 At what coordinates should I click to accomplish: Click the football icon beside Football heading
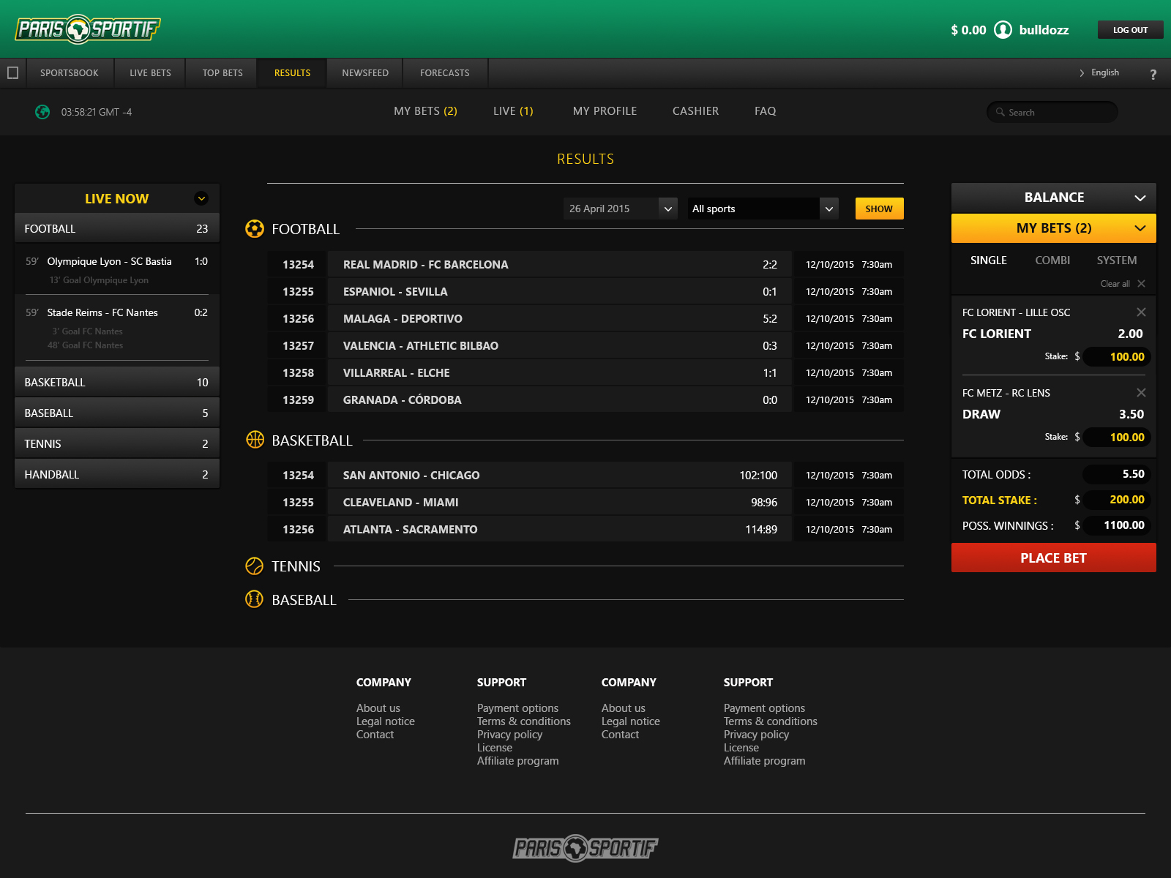pyautogui.click(x=254, y=229)
